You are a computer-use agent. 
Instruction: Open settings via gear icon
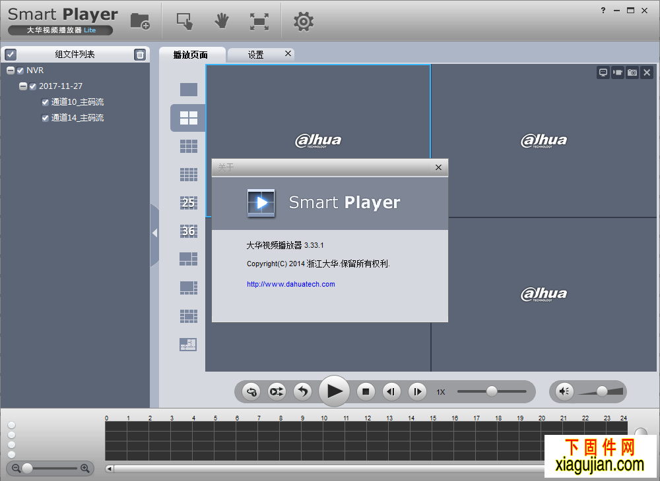point(304,22)
